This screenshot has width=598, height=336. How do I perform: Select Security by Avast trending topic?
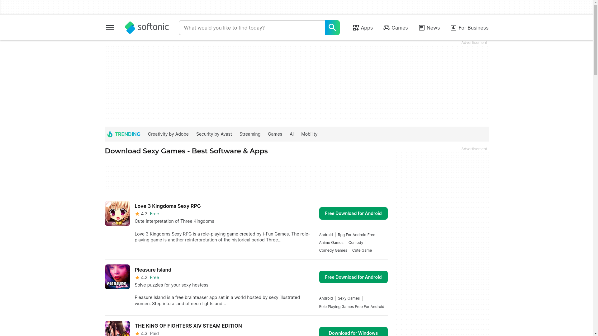[214, 134]
